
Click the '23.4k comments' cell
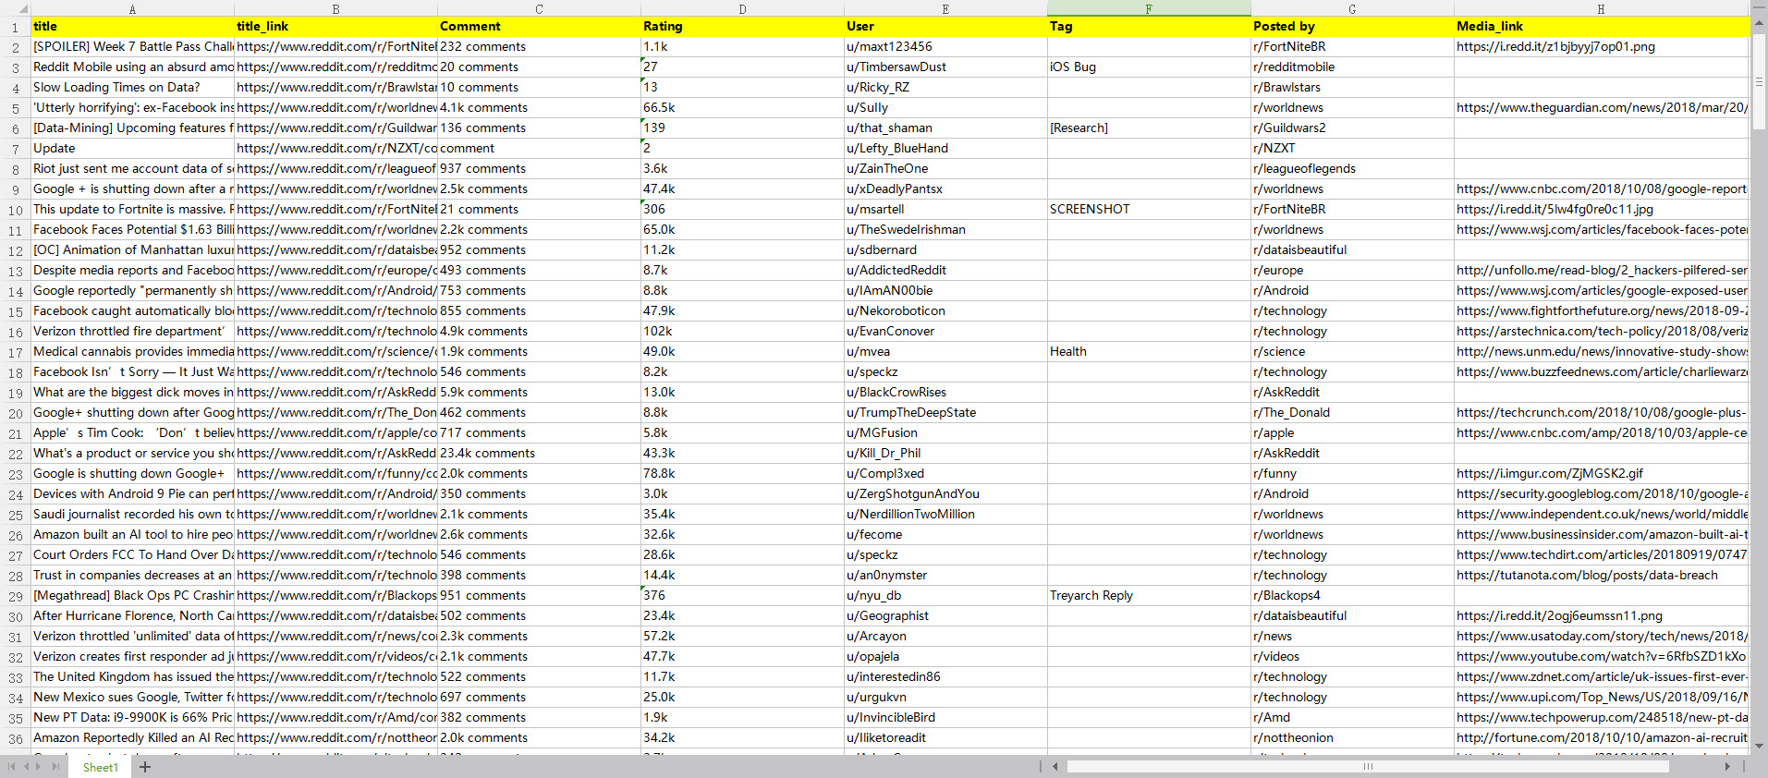click(x=539, y=453)
